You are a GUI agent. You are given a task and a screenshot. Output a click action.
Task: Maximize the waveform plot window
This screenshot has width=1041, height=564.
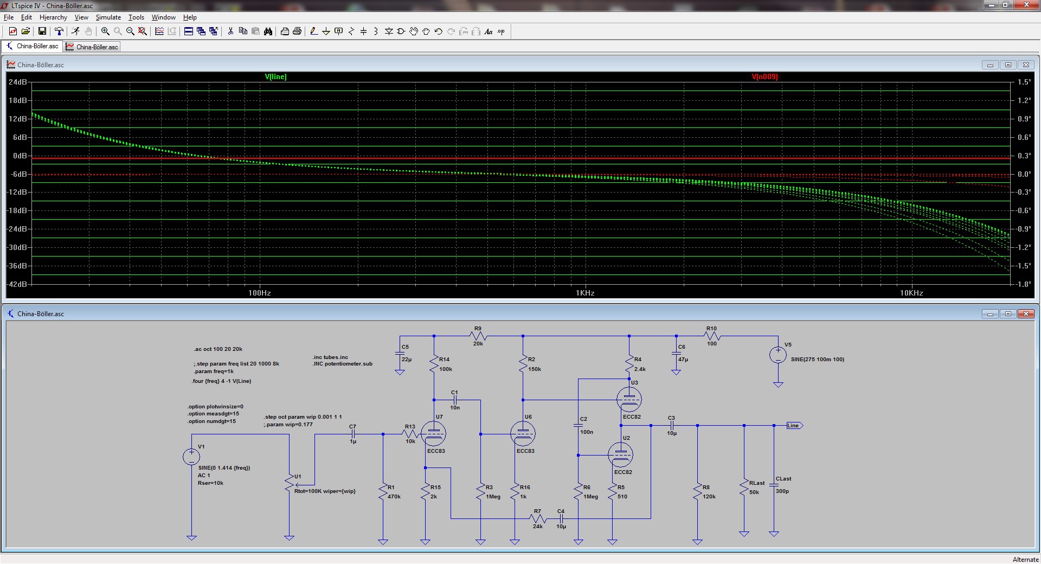click(x=1008, y=65)
